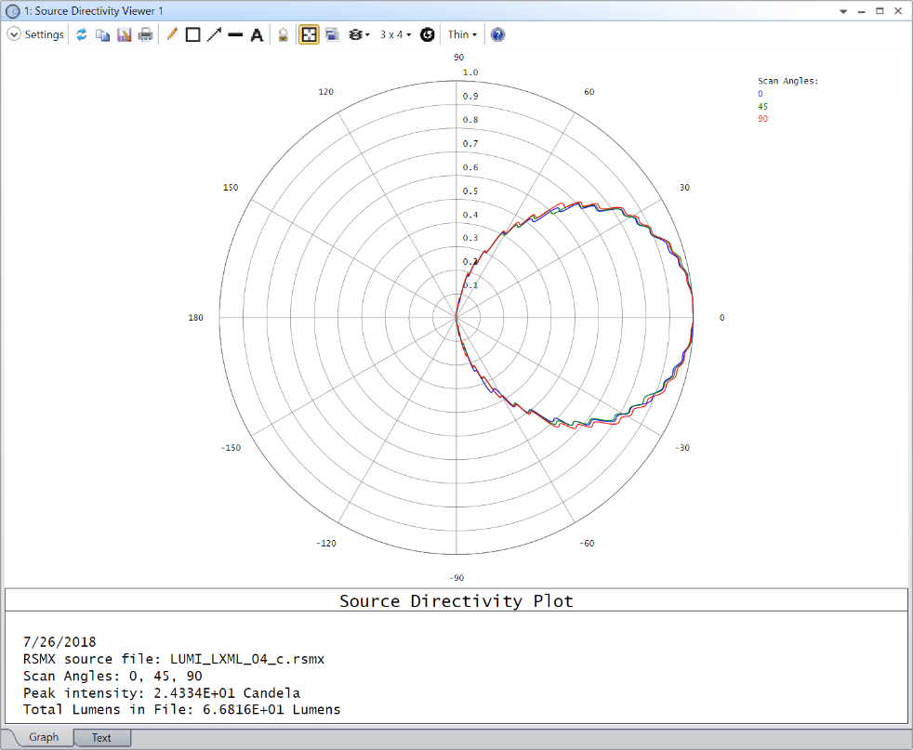Viewport: 913px width, 750px height.
Task: Toggle the active overlay grid button
Action: click(310, 34)
